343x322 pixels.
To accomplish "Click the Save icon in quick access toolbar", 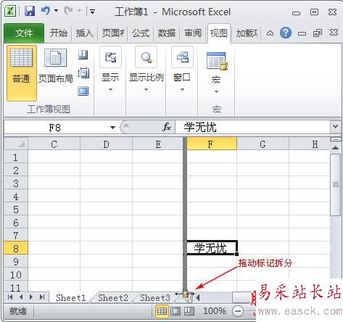I will pyautogui.click(x=30, y=11).
